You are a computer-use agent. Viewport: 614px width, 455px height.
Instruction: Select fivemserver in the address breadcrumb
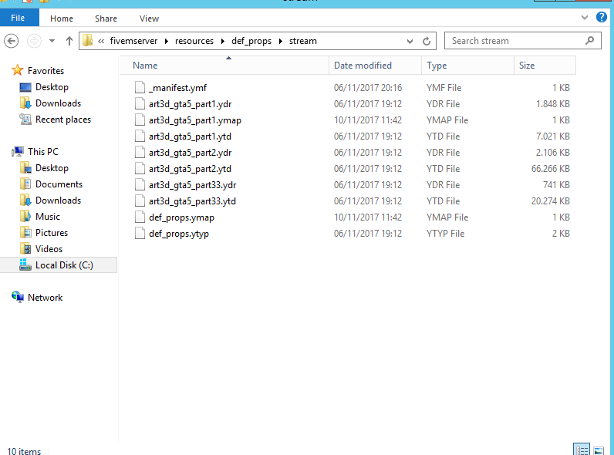click(x=133, y=41)
